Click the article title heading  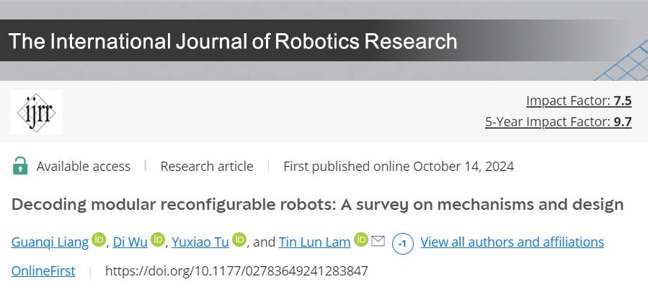pos(317,204)
